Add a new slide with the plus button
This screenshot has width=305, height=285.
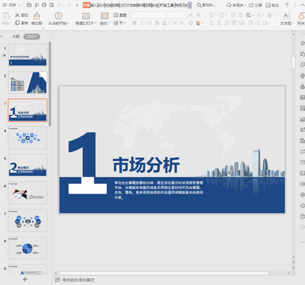tap(24, 280)
